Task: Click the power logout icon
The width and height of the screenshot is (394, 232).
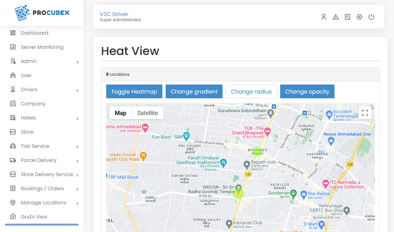Action: 371,17
